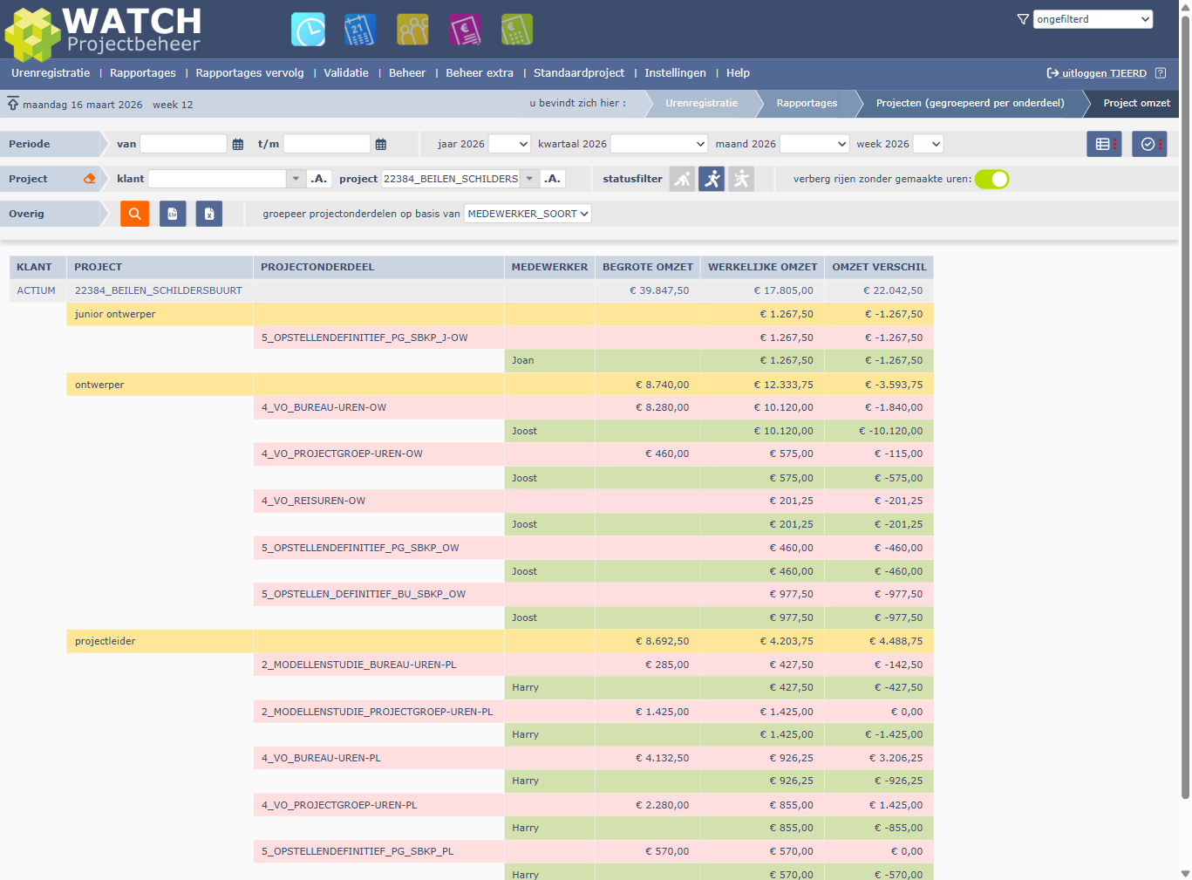Image resolution: width=1192 pixels, height=880 pixels.
Task: Open the 'maand 2026' dropdown
Action: (814, 144)
